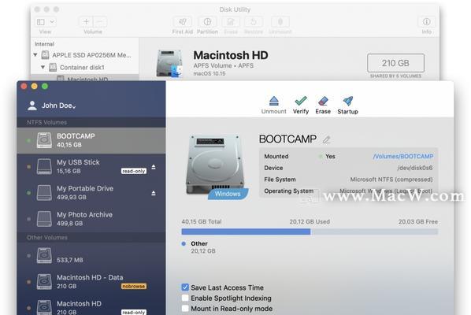The image size is (471, 315).
Task: Click the Macintosh HD drive image in Disk Utility
Action: pyautogui.click(x=169, y=63)
